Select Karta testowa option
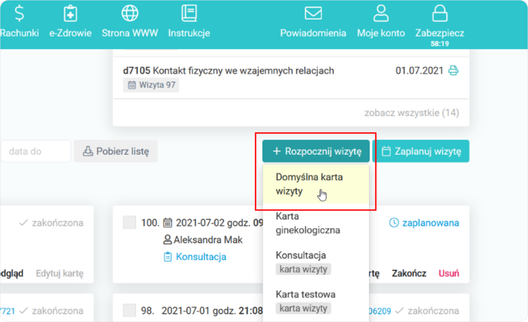The image size is (528, 322). 316,301
